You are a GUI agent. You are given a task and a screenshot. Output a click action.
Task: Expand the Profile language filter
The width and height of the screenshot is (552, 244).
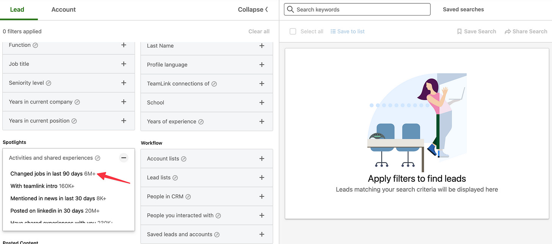(262, 65)
